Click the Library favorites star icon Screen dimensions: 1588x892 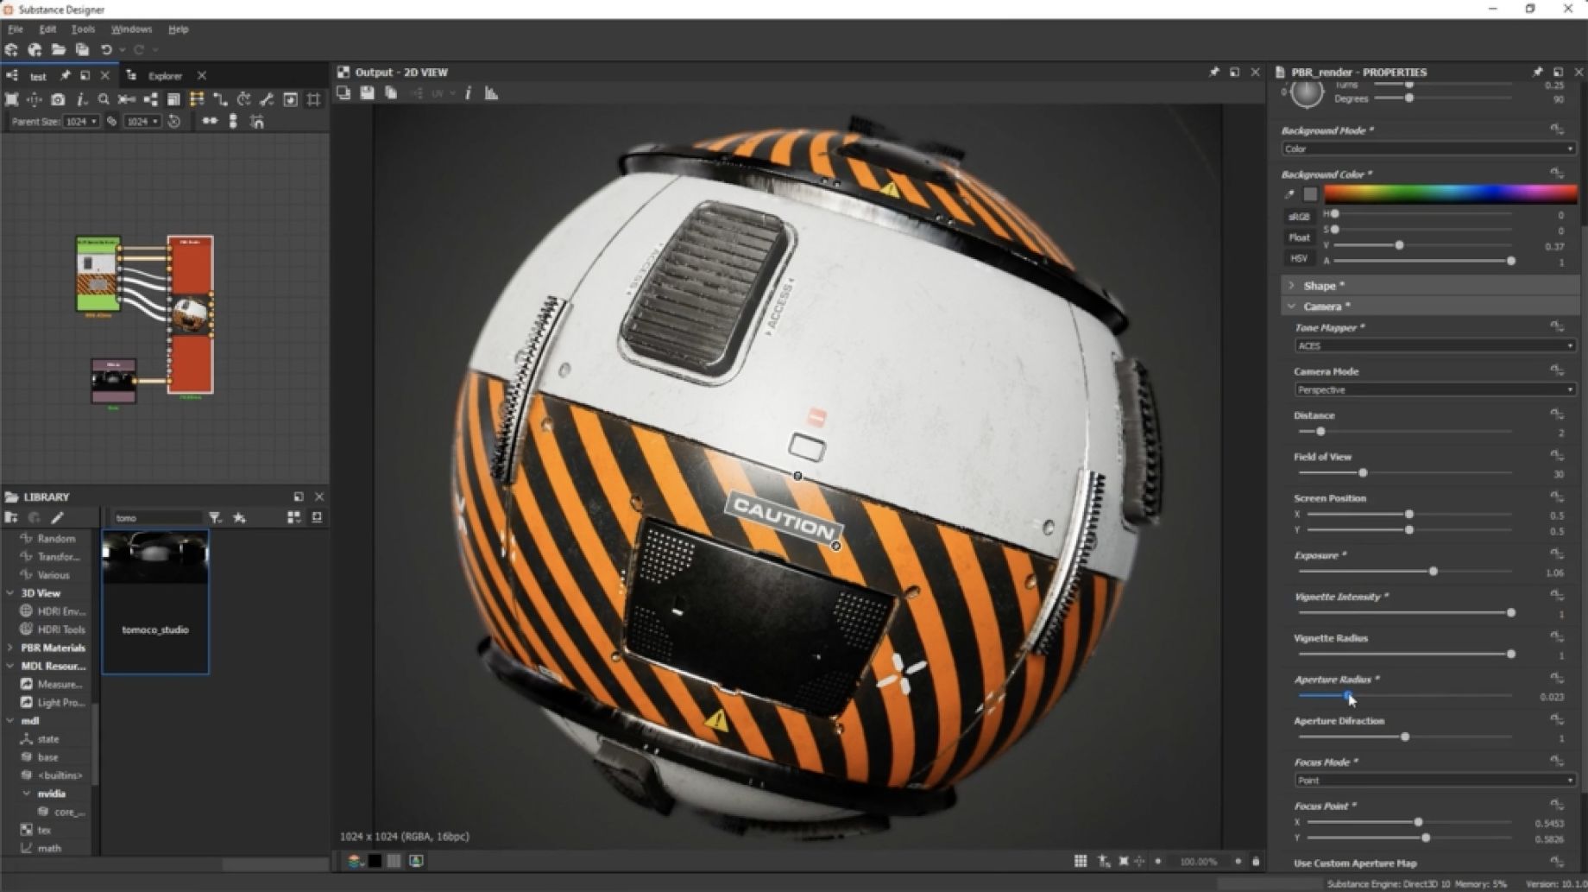(x=239, y=518)
